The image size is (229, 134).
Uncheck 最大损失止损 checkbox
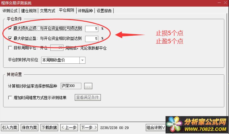(10, 28)
